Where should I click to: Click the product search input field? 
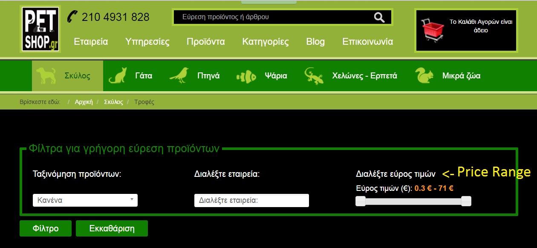273,17
